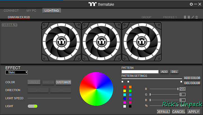
Task: Switch to the CONNECT tab
Action: (11, 11)
